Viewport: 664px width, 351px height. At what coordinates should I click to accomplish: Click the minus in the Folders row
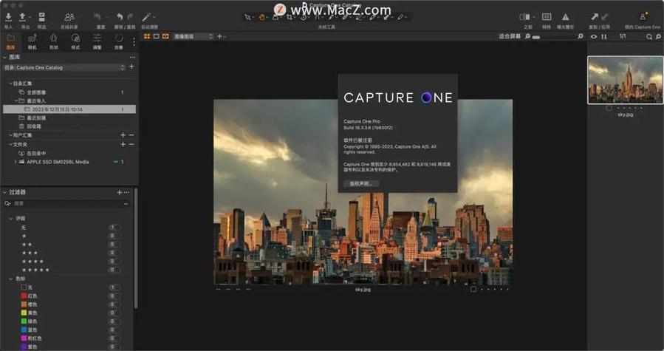tap(131, 144)
